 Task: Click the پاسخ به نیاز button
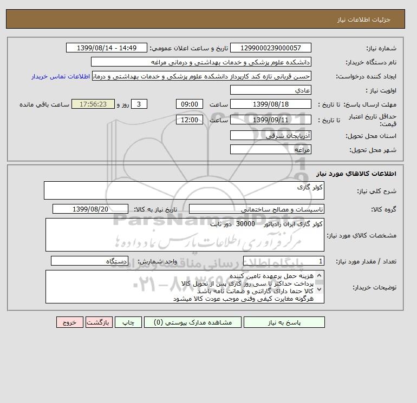(x=284, y=322)
